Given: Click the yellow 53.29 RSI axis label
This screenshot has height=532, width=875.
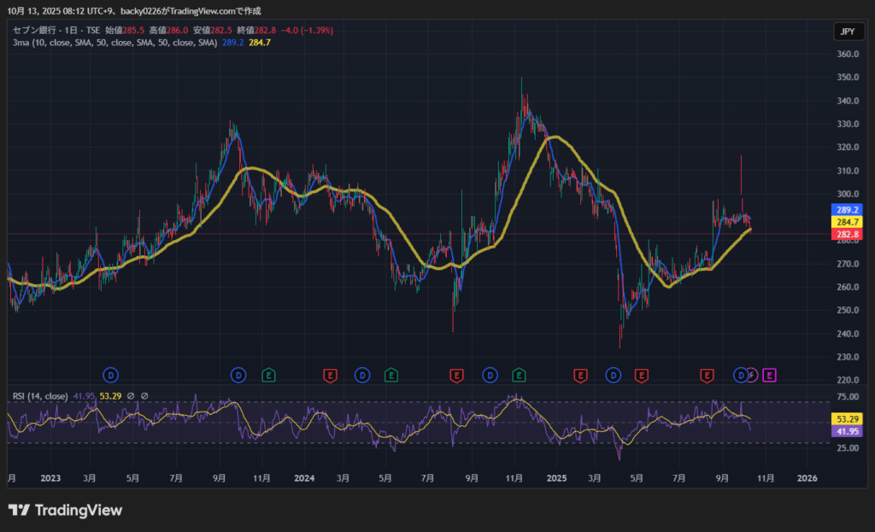Looking at the screenshot, I should pyautogui.click(x=846, y=419).
